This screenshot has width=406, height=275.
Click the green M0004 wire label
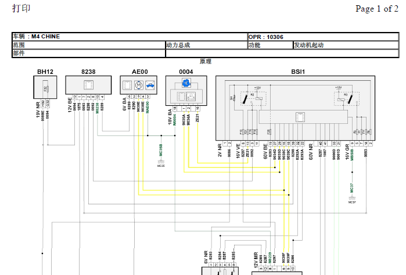[175, 120]
